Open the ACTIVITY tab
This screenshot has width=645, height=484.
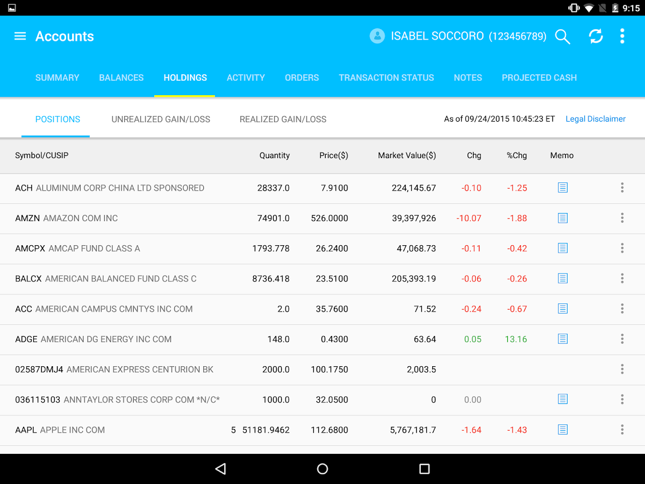[x=246, y=77]
